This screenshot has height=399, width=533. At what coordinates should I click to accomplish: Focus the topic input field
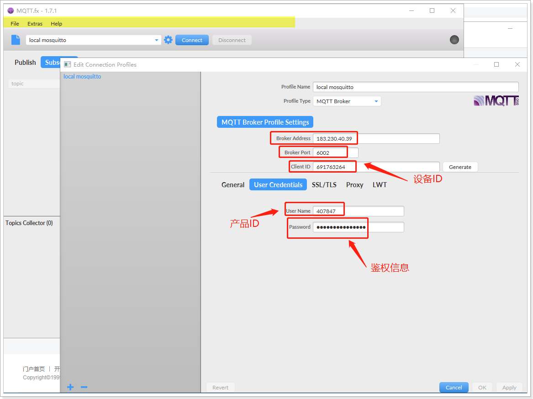click(x=34, y=84)
